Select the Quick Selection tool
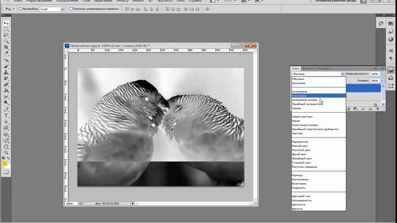The image size is (397, 223). click(6, 42)
